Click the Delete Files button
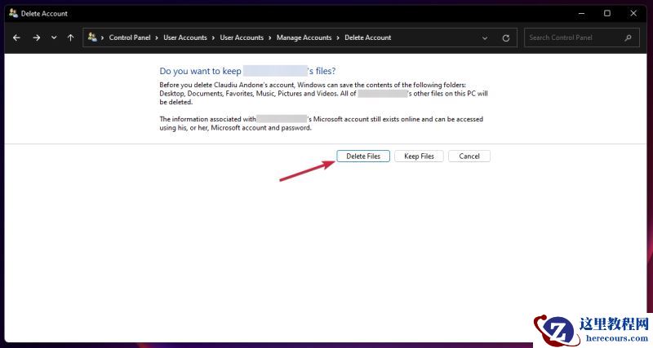This screenshot has height=348, width=653. tap(363, 156)
